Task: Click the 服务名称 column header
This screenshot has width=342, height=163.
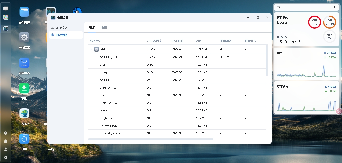Action: (96, 41)
